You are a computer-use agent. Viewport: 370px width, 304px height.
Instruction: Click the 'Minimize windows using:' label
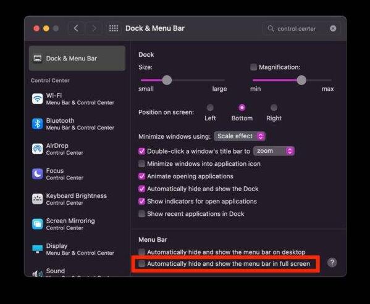coord(174,136)
